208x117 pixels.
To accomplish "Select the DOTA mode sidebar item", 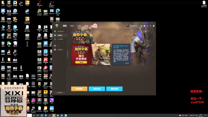I will tap(59, 39).
